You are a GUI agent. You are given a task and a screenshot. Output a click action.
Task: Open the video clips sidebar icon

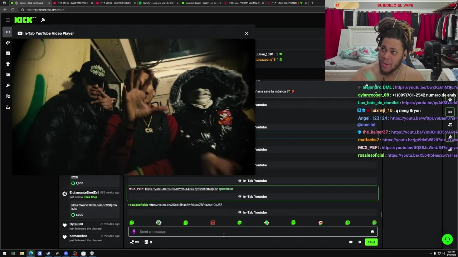coord(8,75)
